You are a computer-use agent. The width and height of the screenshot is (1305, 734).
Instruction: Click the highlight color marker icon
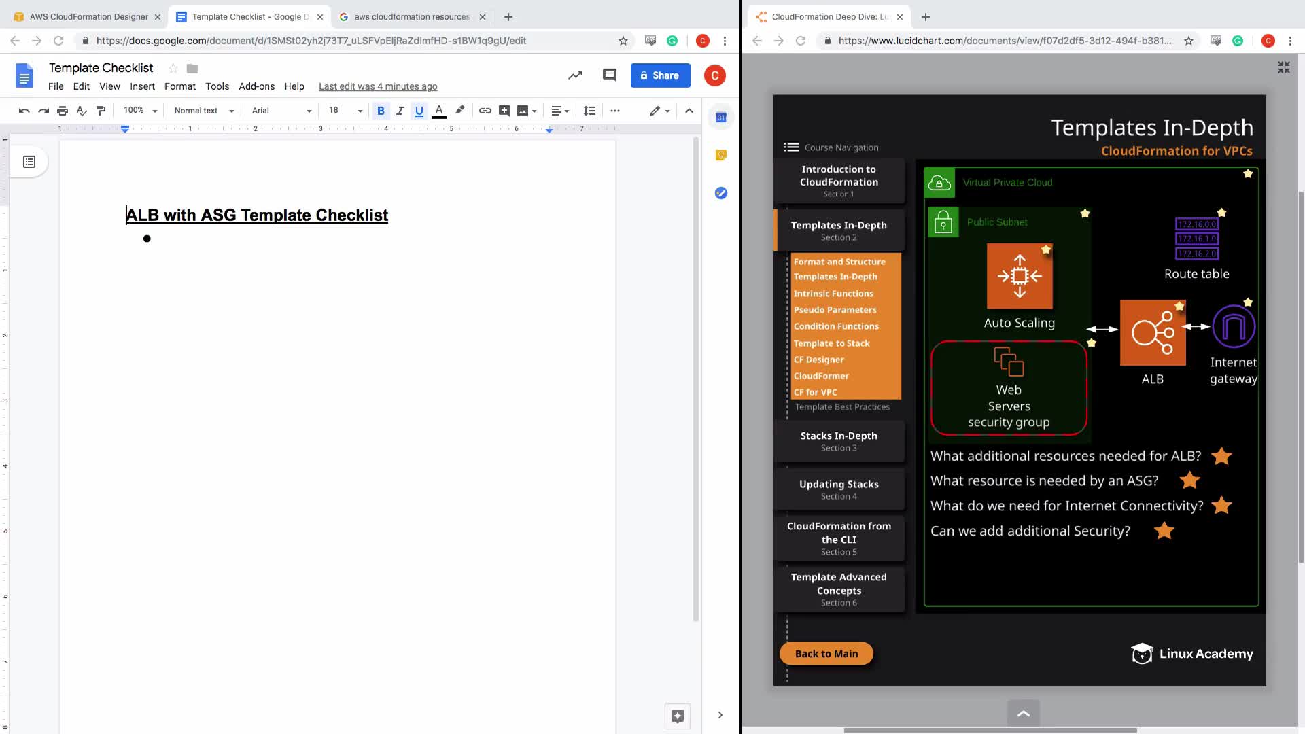pos(460,110)
